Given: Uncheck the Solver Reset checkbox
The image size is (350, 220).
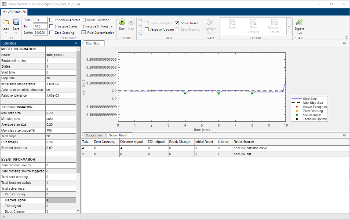Looking at the screenshot, I should 177,23.
